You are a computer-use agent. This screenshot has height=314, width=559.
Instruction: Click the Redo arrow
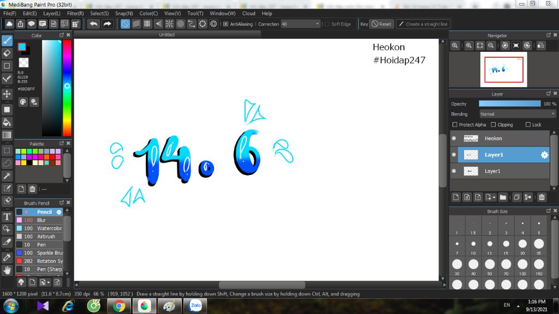pos(107,24)
